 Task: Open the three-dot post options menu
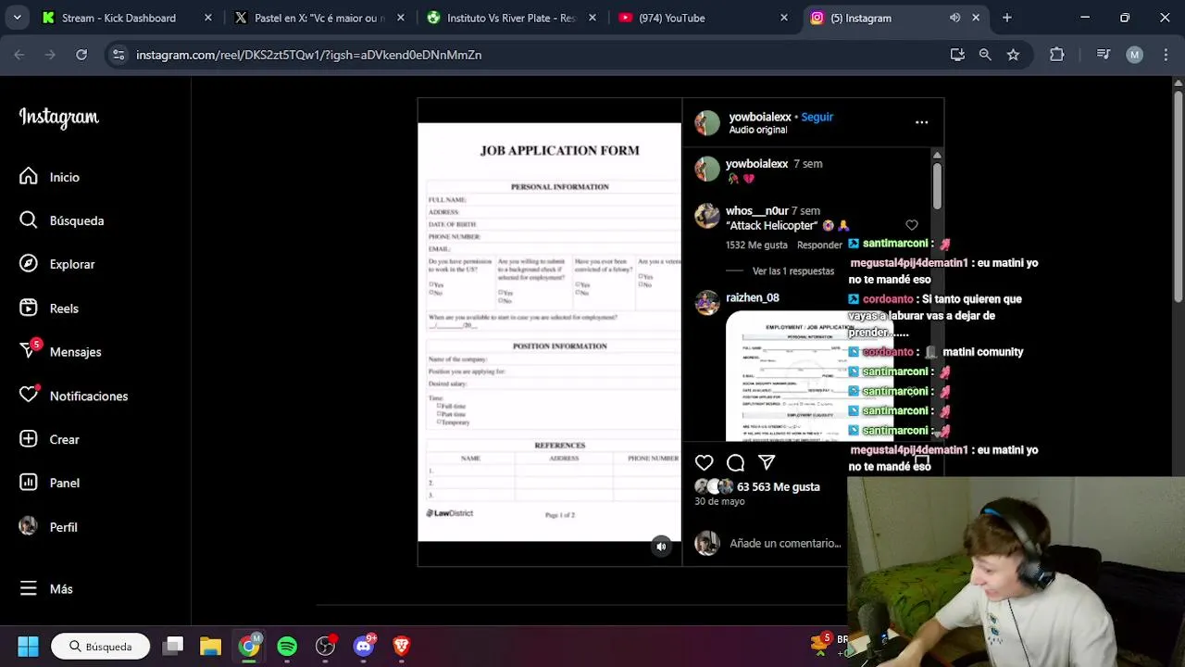click(x=921, y=122)
